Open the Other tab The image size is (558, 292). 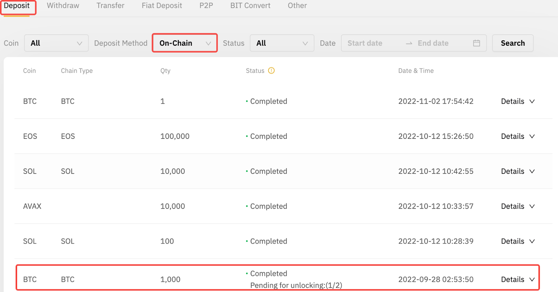point(297,6)
